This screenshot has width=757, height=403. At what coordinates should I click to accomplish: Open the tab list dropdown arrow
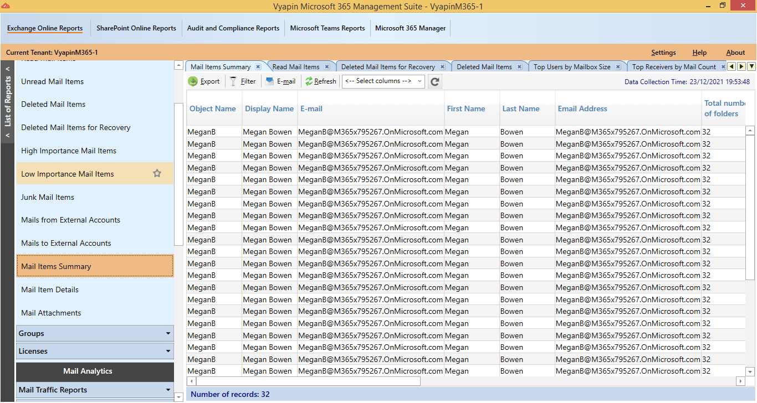[751, 66]
